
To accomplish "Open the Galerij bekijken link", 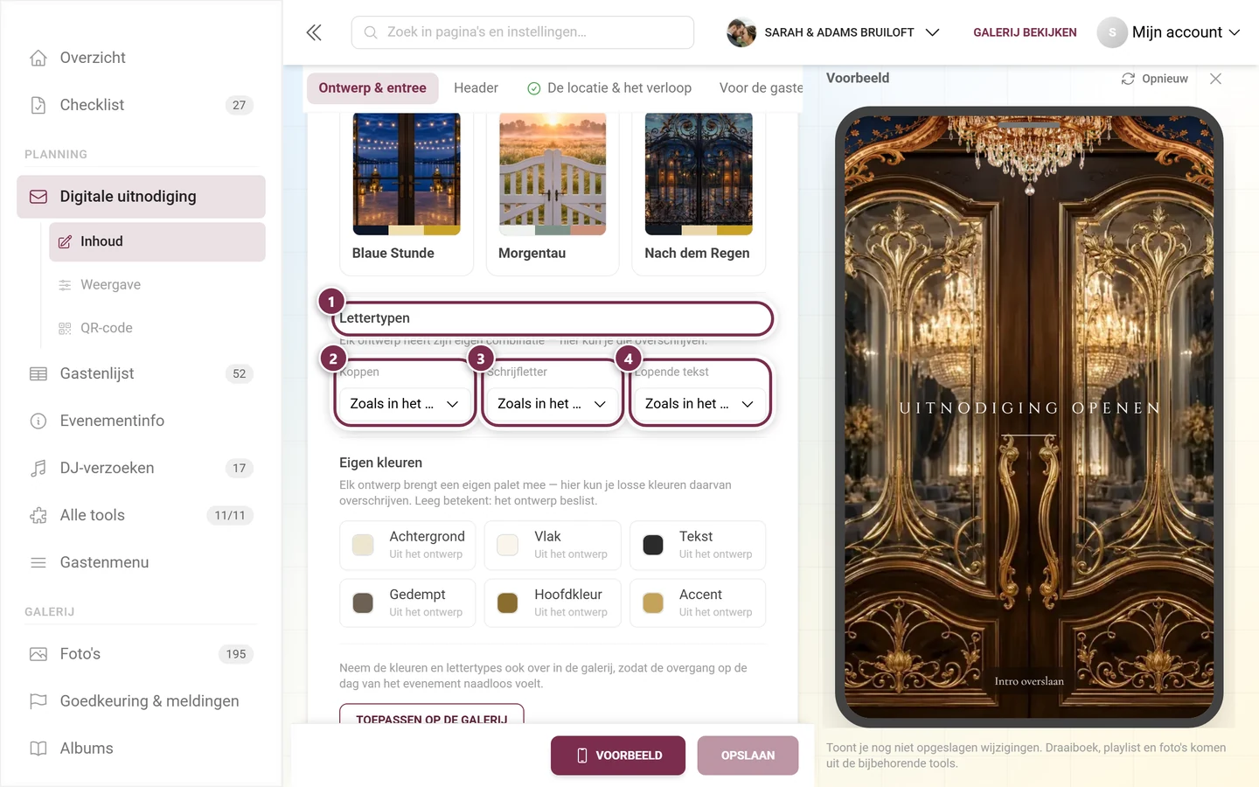I will [x=1025, y=32].
